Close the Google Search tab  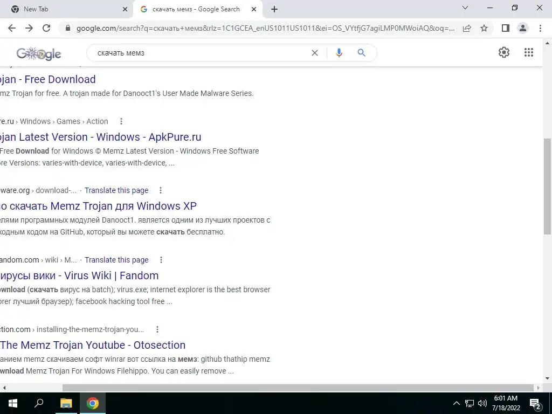coord(254,10)
